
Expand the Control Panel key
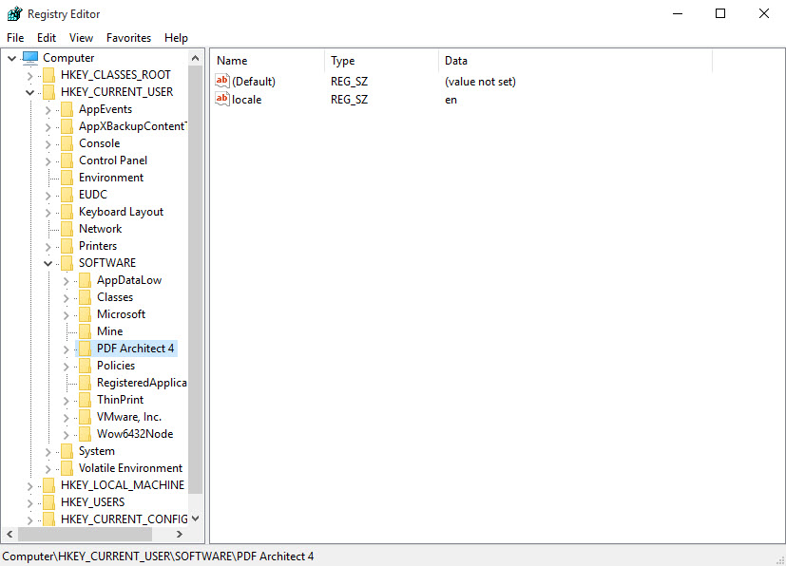click(47, 160)
